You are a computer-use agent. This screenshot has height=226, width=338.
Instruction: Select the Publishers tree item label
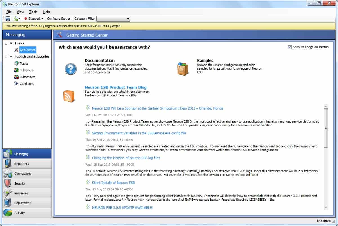click(x=26, y=70)
